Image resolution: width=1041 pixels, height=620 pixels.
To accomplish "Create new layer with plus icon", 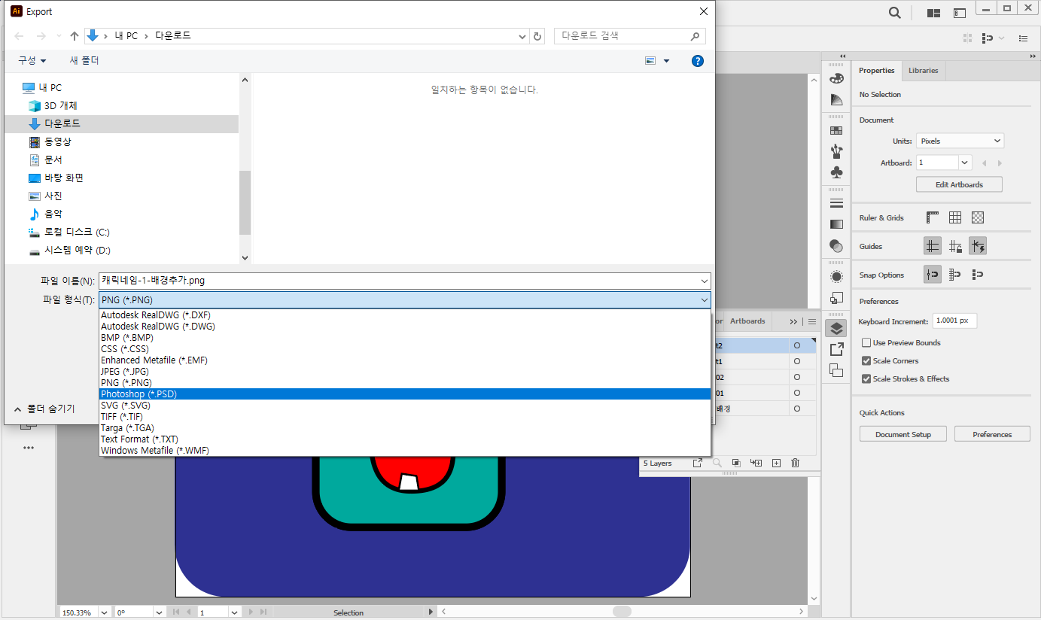I will click(x=776, y=463).
